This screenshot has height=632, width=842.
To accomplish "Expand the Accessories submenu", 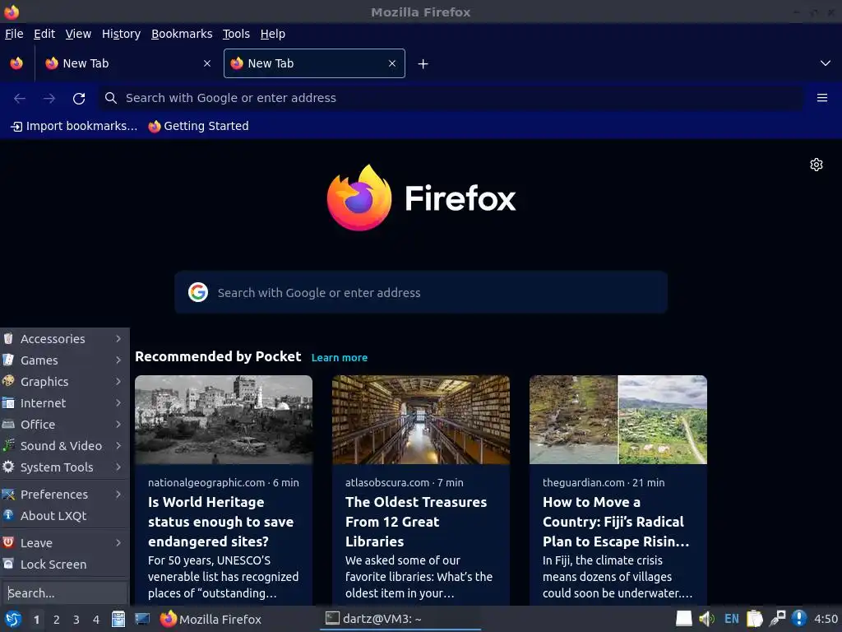I will pyautogui.click(x=64, y=338).
